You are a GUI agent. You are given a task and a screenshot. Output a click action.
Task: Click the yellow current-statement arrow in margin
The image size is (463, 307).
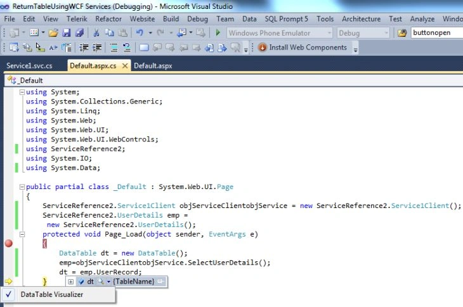point(9,282)
